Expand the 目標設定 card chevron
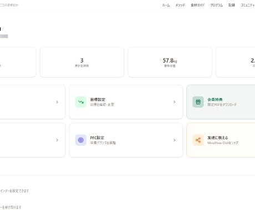This screenshot has width=255, height=210. [x=174, y=102]
